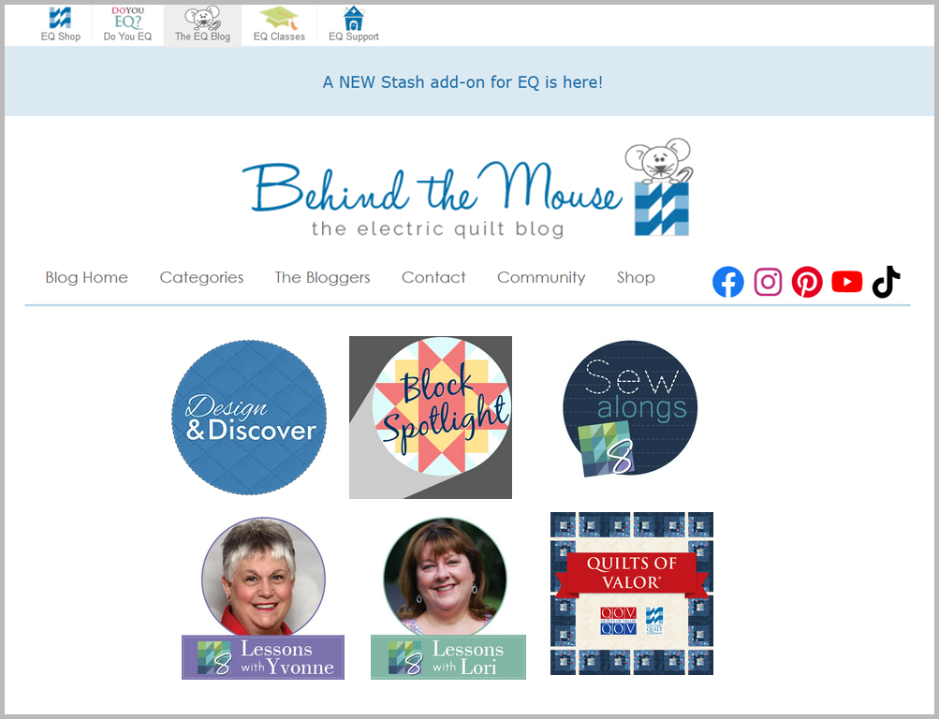Viewport: 939px width, 719px height.
Task: Go to Blog Home
Action: coord(86,278)
